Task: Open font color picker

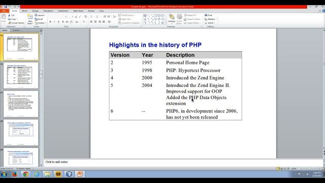Action: 84,22
